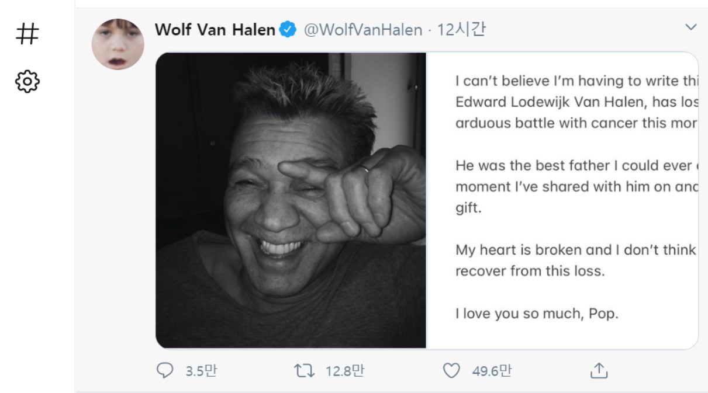Click the 3.5만 reply count
Image resolution: width=708 pixels, height=393 pixels.
[x=201, y=370]
